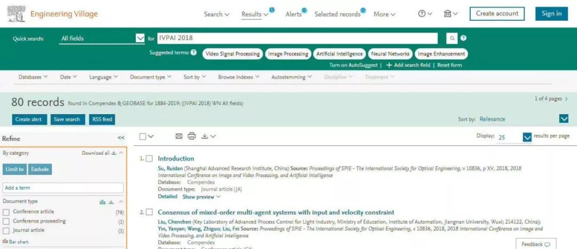Open search help icon beside magnifier

(x=463, y=38)
